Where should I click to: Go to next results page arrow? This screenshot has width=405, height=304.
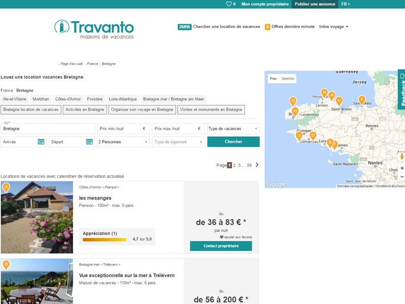click(257, 165)
